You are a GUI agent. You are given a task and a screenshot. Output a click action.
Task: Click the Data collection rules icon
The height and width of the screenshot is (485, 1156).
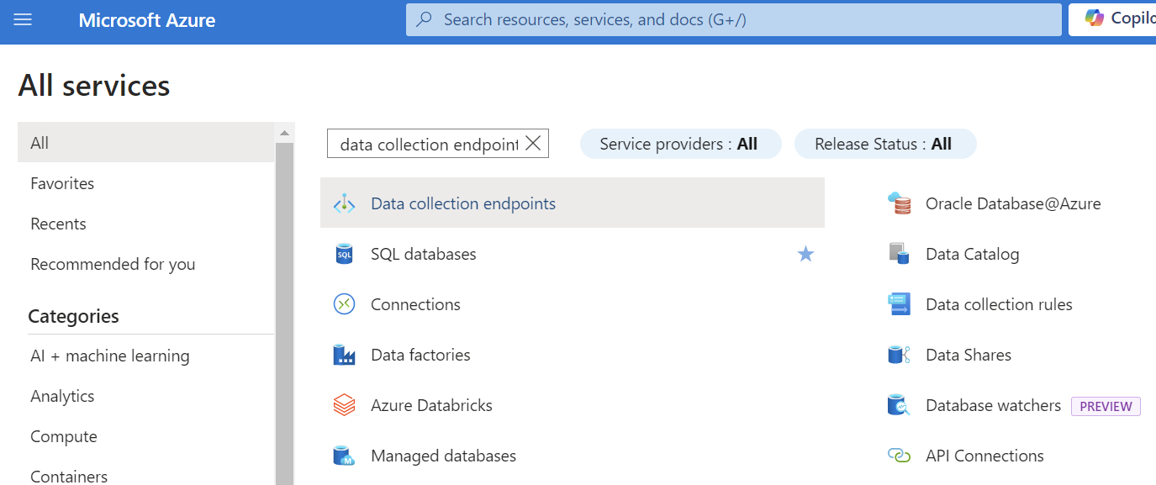(899, 304)
